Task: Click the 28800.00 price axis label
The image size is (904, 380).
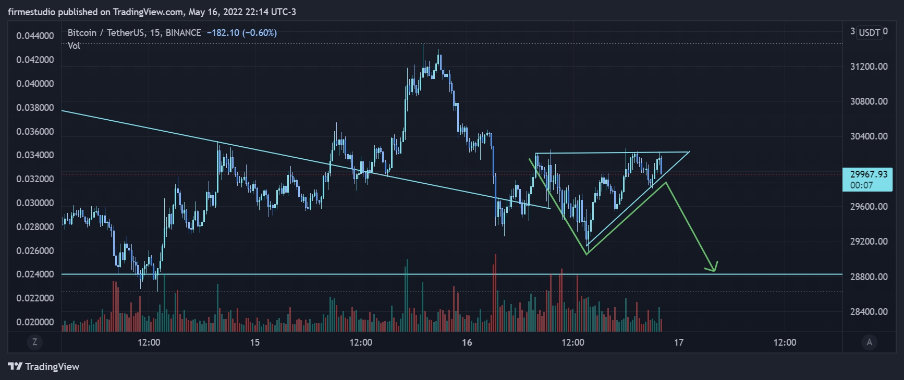Action: pyautogui.click(x=869, y=277)
